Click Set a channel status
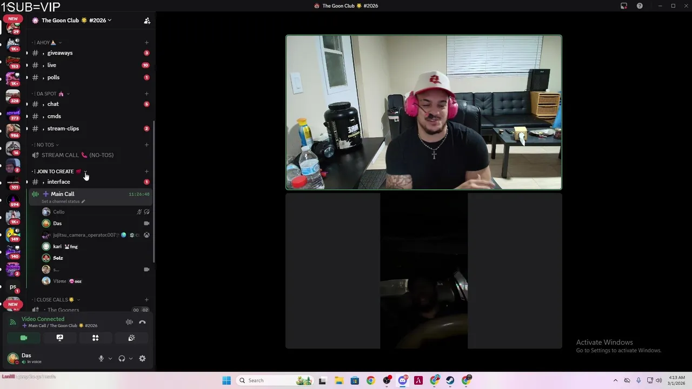Viewport: 692px width, 389px height. [x=63, y=202]
